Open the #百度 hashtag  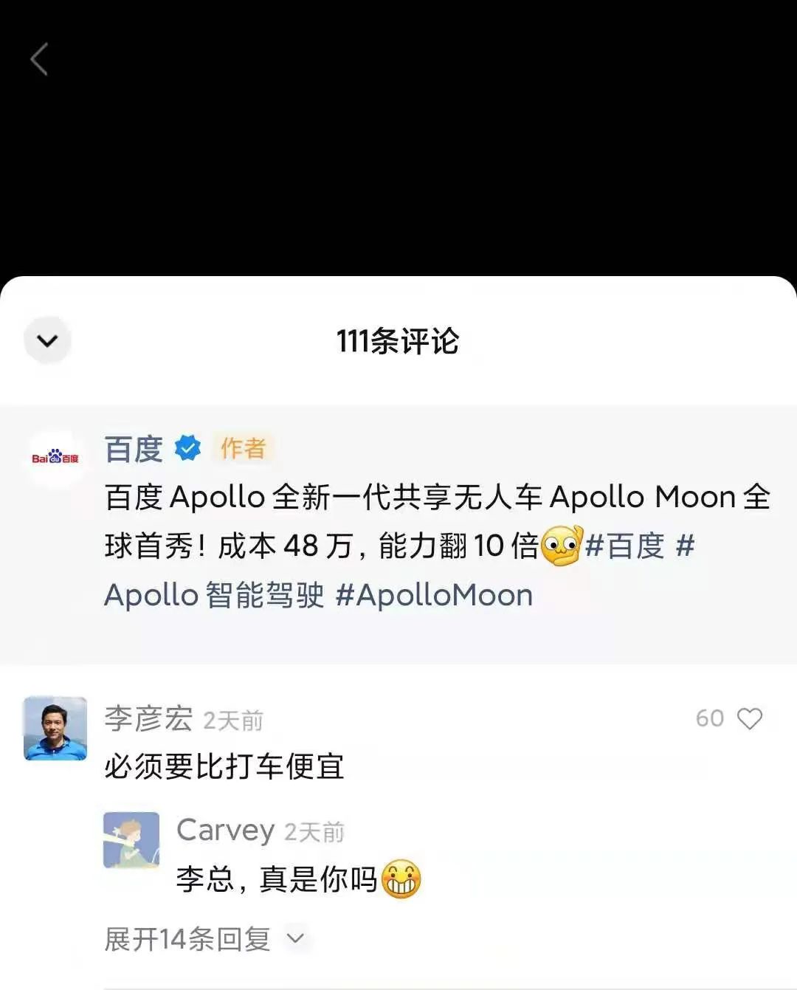[x=624, y=546]
